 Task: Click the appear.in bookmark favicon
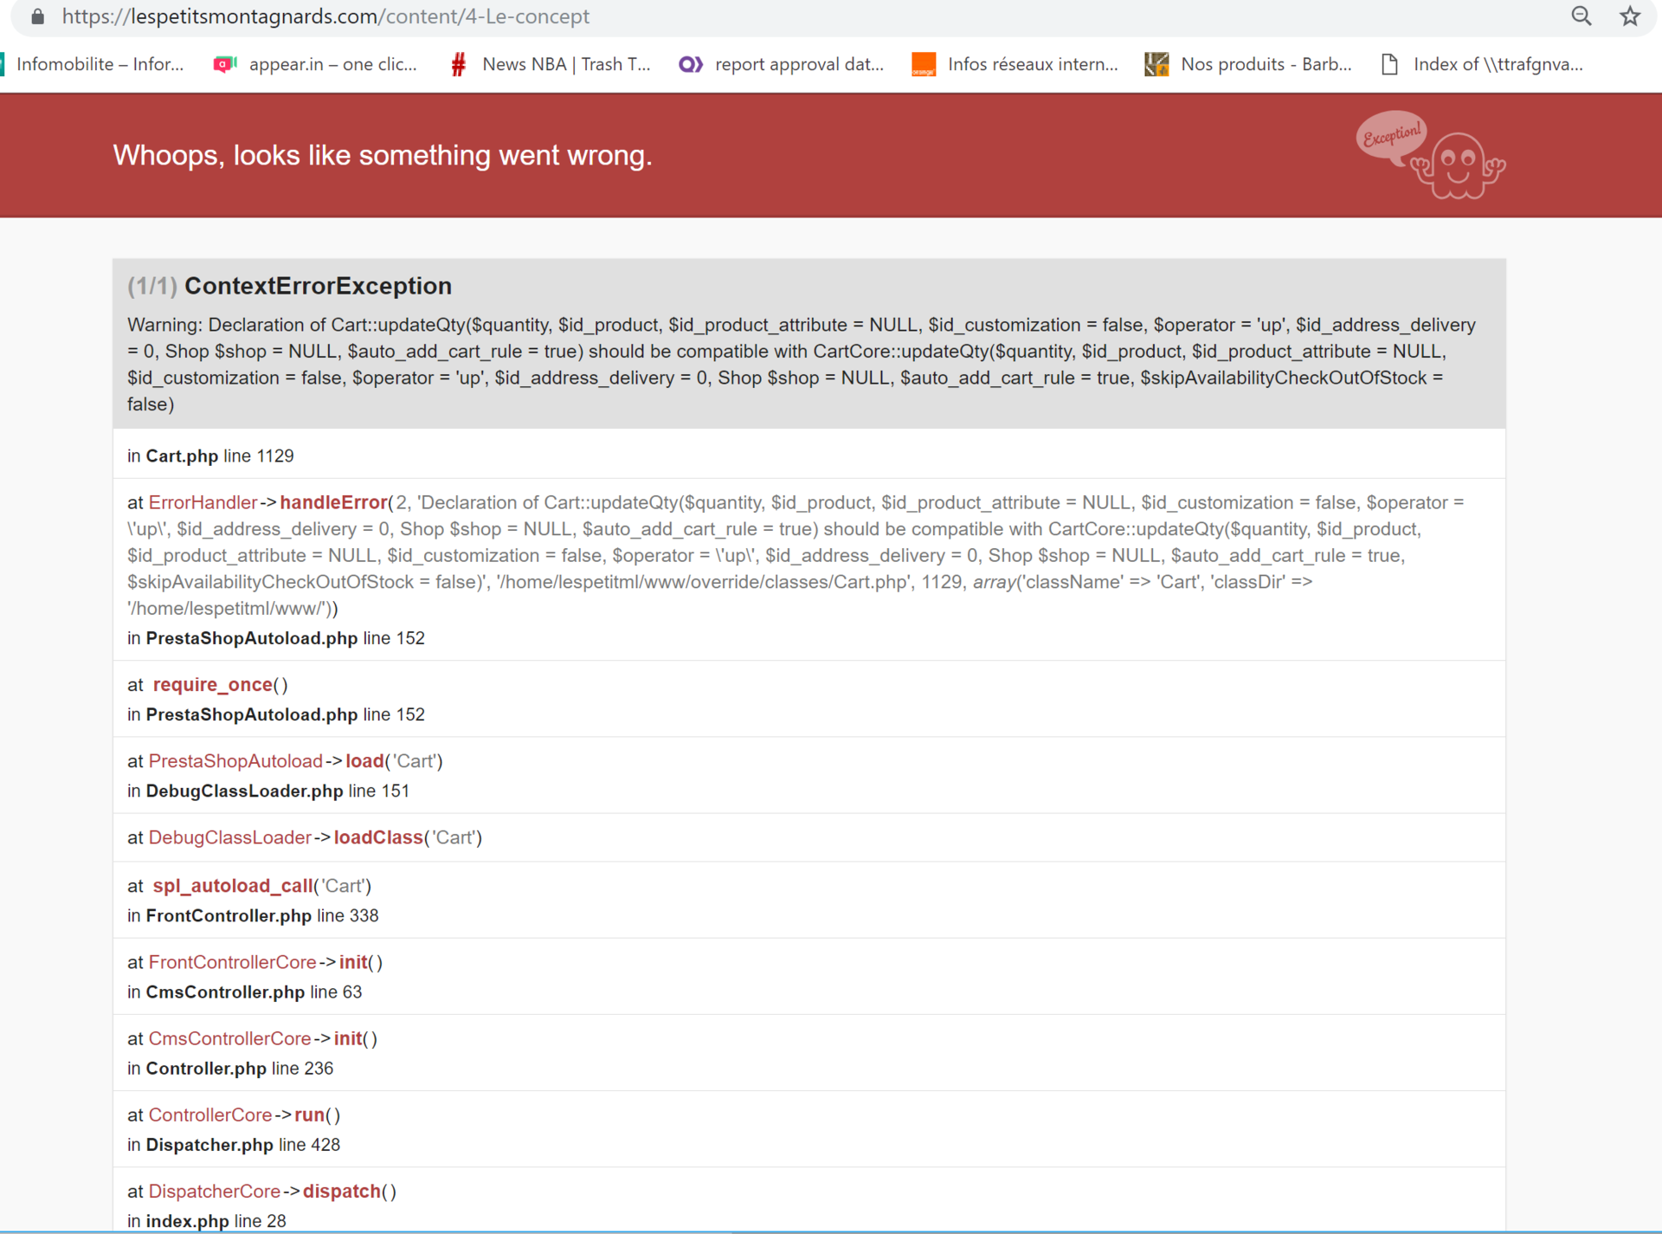coord(225,64)
